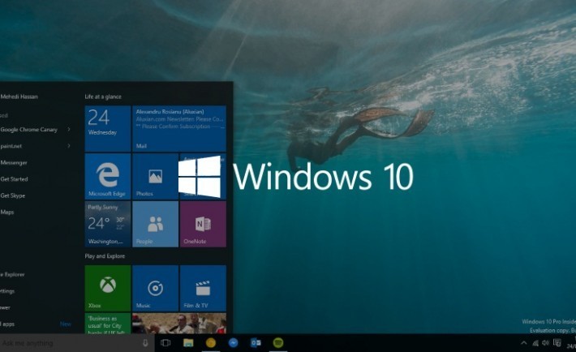The image size is (576, 352).
Task: Open Maps from Start list
Action: coord(7,212)
